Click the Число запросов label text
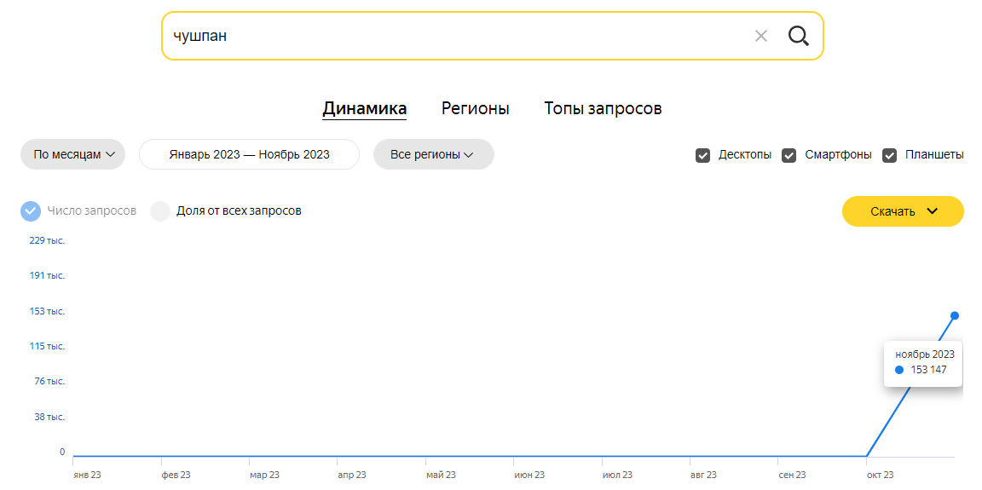 [x=92, y=210]
